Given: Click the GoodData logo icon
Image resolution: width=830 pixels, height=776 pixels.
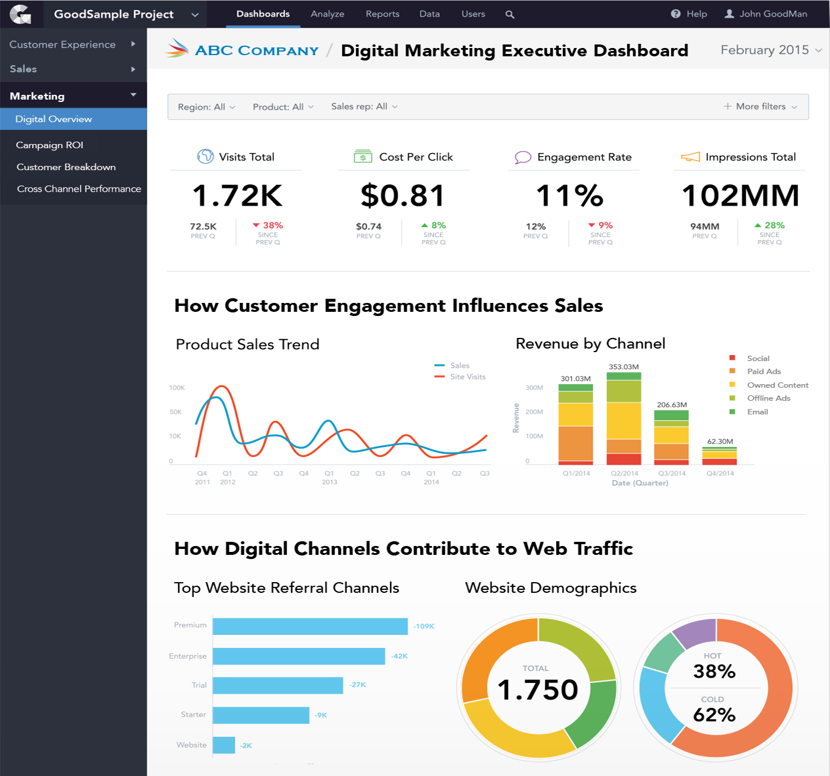Looking at the screenshot, I should (21, 14).
